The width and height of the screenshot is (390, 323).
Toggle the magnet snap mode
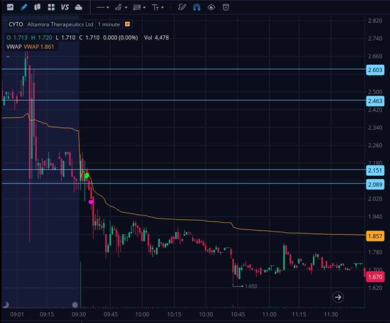(197, 7)
